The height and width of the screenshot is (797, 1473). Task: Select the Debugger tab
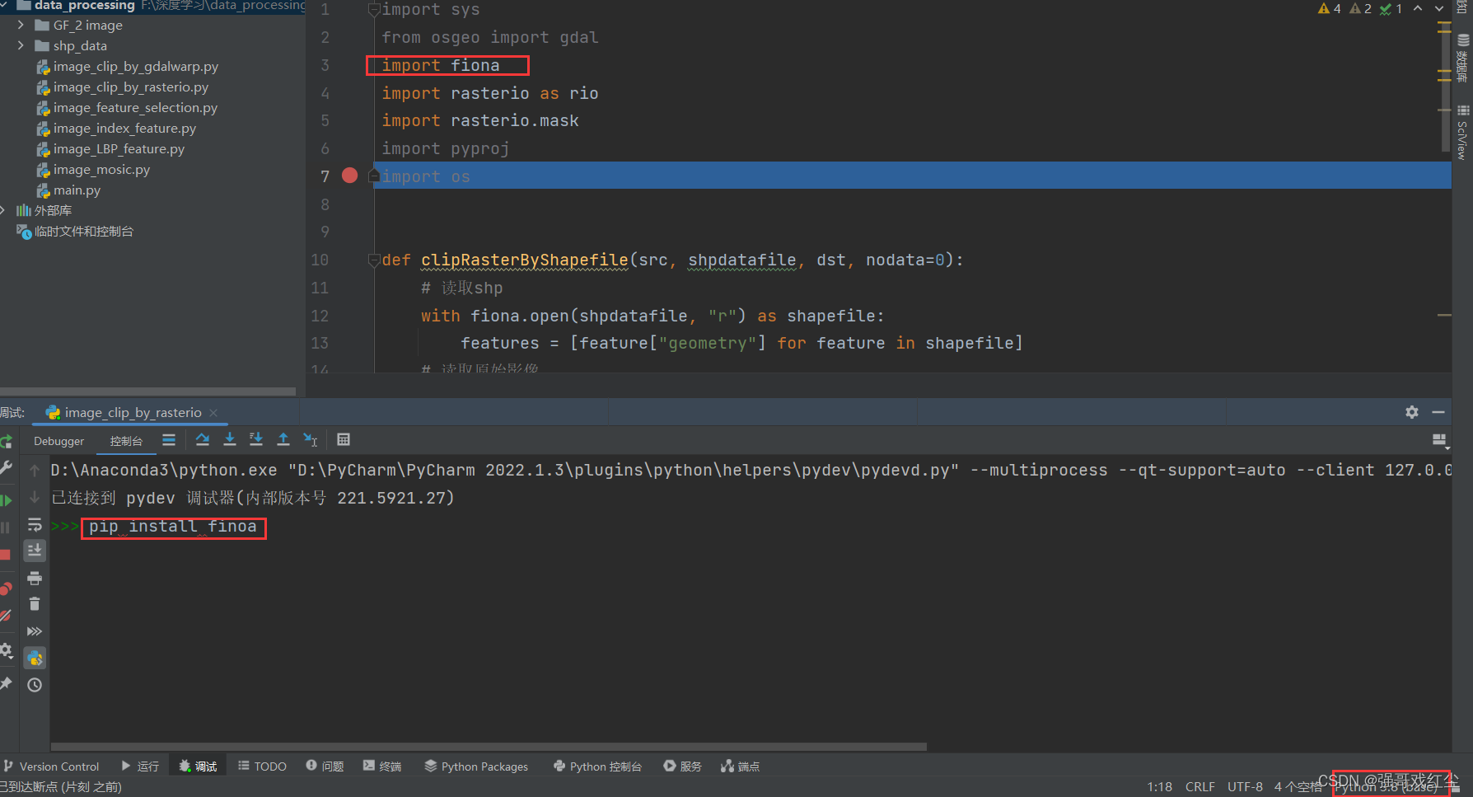(x=58, y=441)
